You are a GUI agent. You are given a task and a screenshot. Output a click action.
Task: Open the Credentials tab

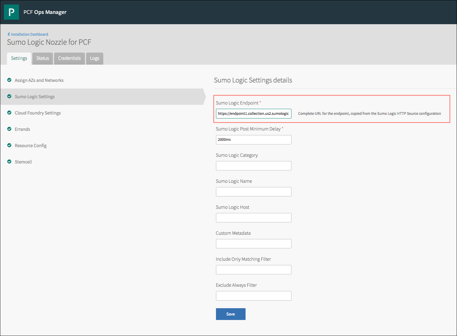(x=69, y=58)
